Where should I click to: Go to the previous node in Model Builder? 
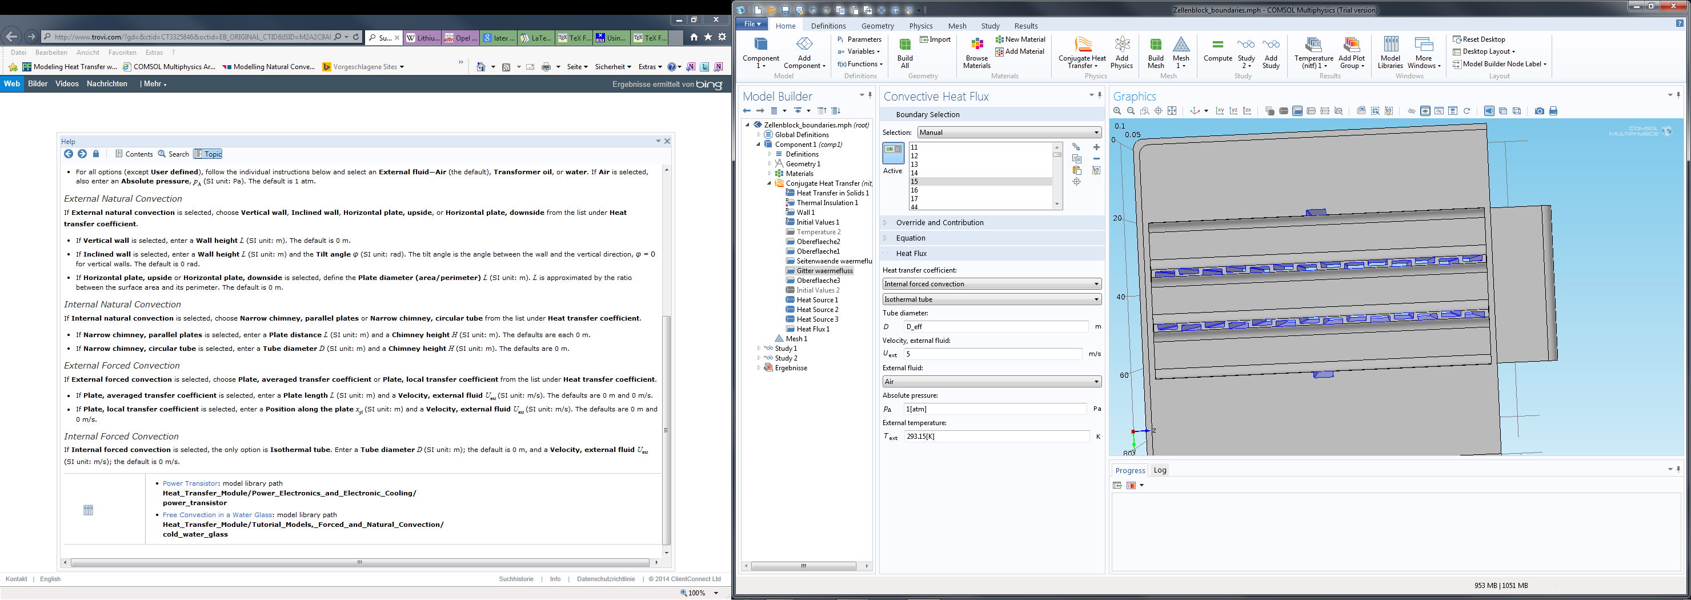746,111
